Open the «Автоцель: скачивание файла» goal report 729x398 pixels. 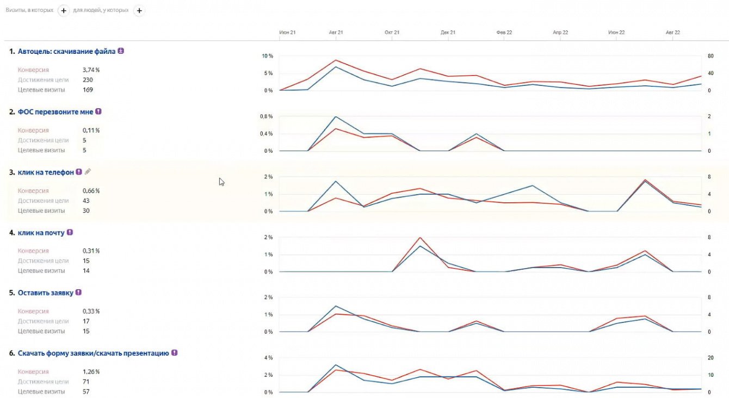click(x=66, y=52)
